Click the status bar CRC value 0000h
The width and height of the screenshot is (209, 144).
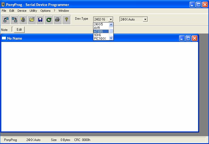pyautogui.click(x=86, y=140)
